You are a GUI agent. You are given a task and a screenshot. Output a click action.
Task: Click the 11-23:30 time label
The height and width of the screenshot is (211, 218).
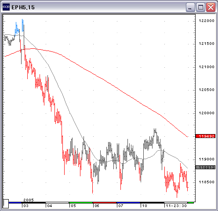[176, 206]
